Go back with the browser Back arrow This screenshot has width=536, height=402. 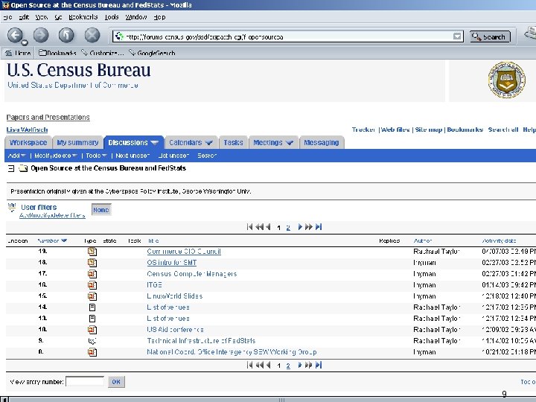click(x=15, y=35)
